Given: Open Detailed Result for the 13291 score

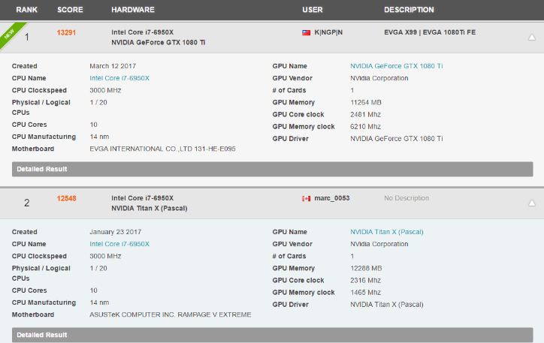Looking at the screenshot, I should point(272,169).
